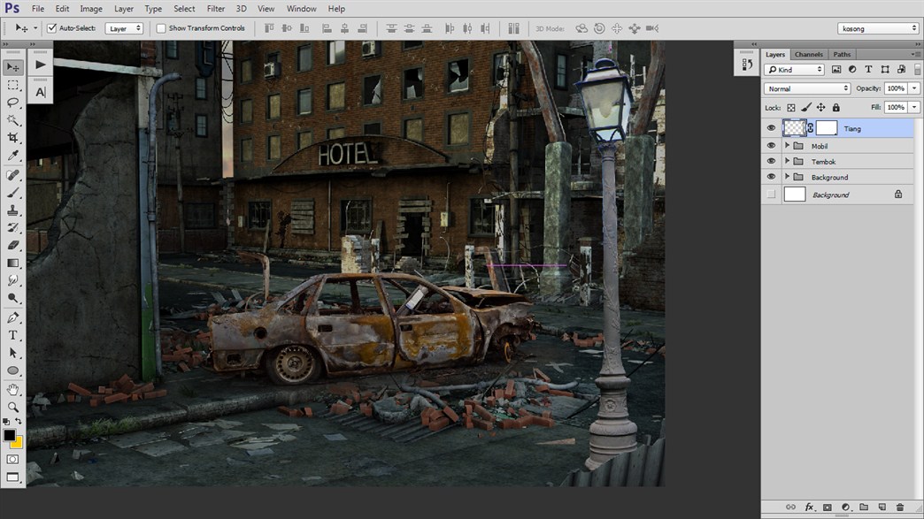Open the Filter menu
This screenshot has width=924, height=519.
(216, 9)
